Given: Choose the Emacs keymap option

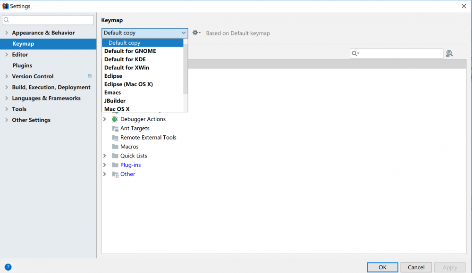Looking at the screenshot, I should click(143, 92).
